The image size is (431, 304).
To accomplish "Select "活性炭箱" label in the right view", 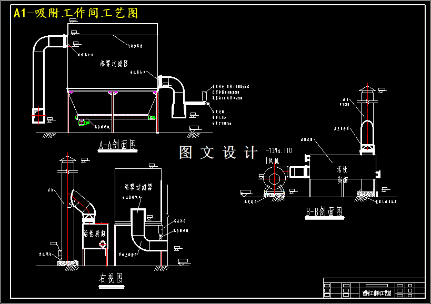I will point(95,234).
